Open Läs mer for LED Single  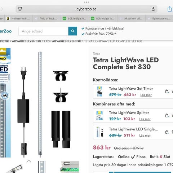[145, 136]
